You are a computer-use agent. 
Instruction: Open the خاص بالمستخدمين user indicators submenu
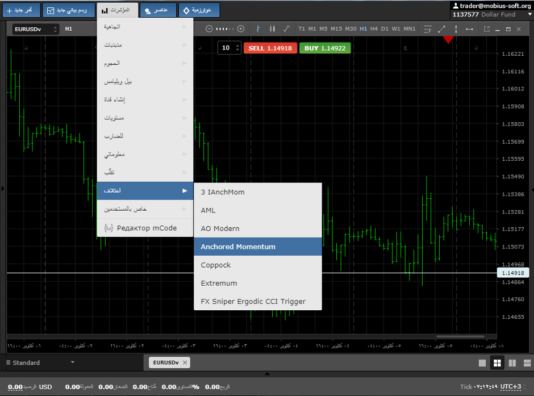click(x=145, y=209)
